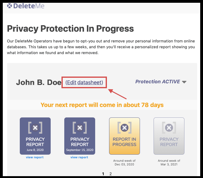The width and height of the screenshot is (203, 178).
Task: Click the orange next report countdown banner
Action: (102, 105)
